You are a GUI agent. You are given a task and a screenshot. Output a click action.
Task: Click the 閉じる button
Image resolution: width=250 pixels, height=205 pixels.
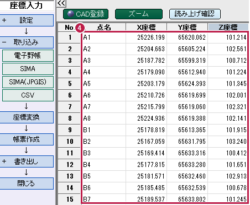27,184
